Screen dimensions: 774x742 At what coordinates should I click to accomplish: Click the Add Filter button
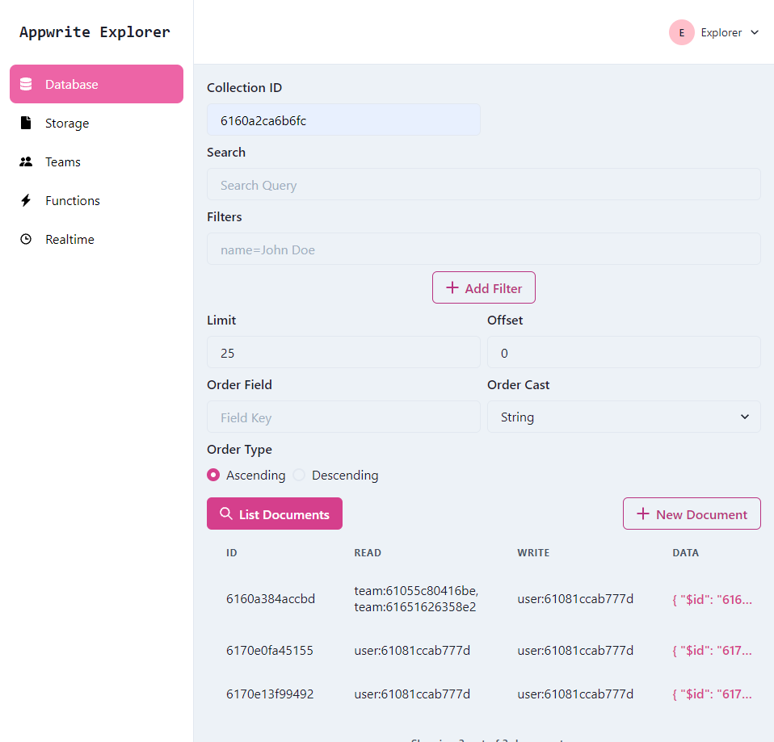[484, 287]
